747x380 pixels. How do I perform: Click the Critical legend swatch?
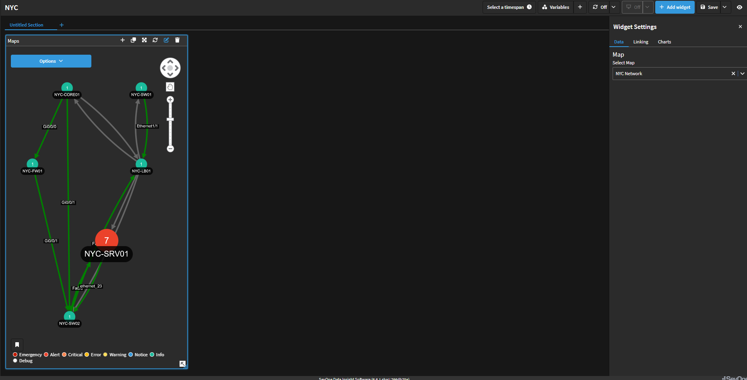click(x=64, y=355)
